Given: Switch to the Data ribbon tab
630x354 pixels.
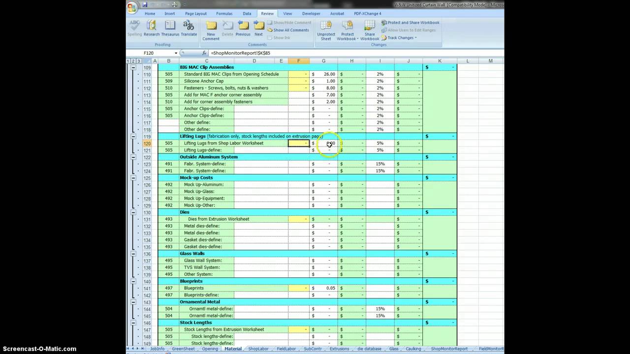Looking at the screenshot, I should pos(247,14).
